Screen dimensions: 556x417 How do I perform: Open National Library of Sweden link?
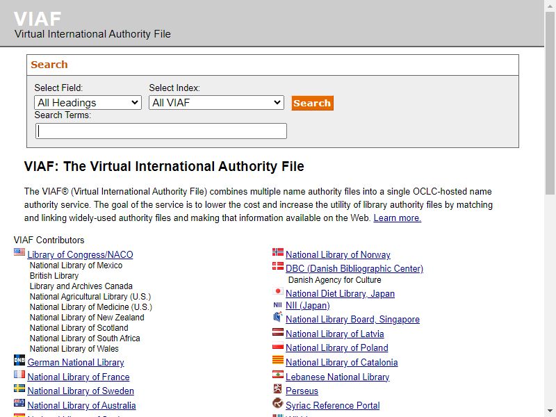tap(81, 391)
